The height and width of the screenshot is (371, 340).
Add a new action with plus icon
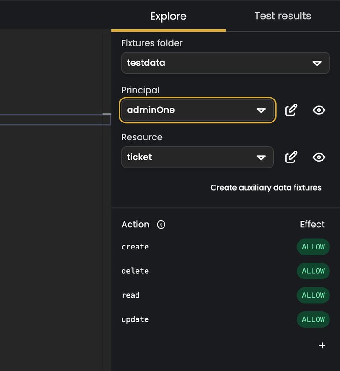[x=322, y=346]
